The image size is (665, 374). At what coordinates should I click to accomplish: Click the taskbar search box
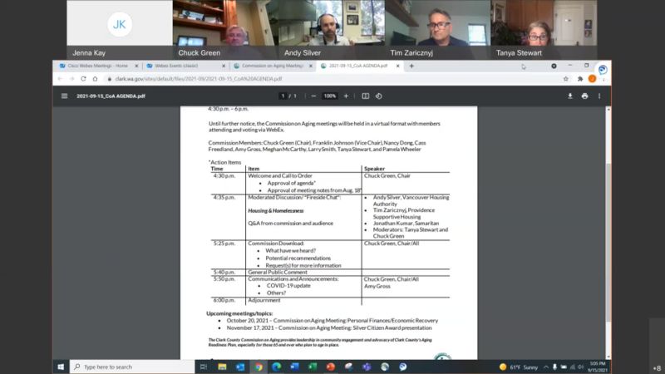133,367
